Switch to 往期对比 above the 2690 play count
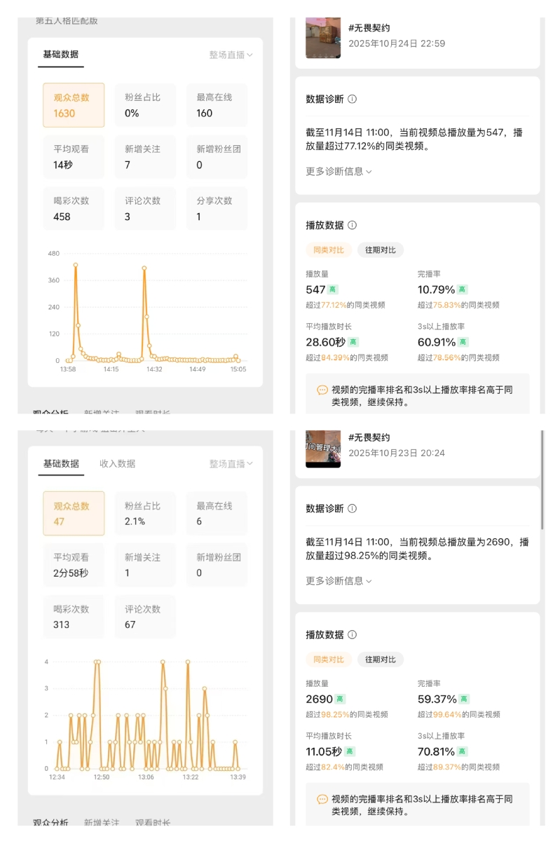Viewport: 560px width, 841px height. click(x=381, y=659)
